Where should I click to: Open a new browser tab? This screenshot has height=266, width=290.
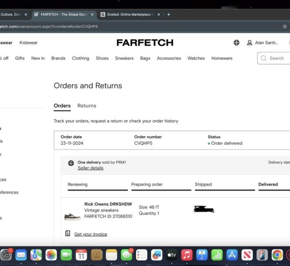(x=169, y=15)
